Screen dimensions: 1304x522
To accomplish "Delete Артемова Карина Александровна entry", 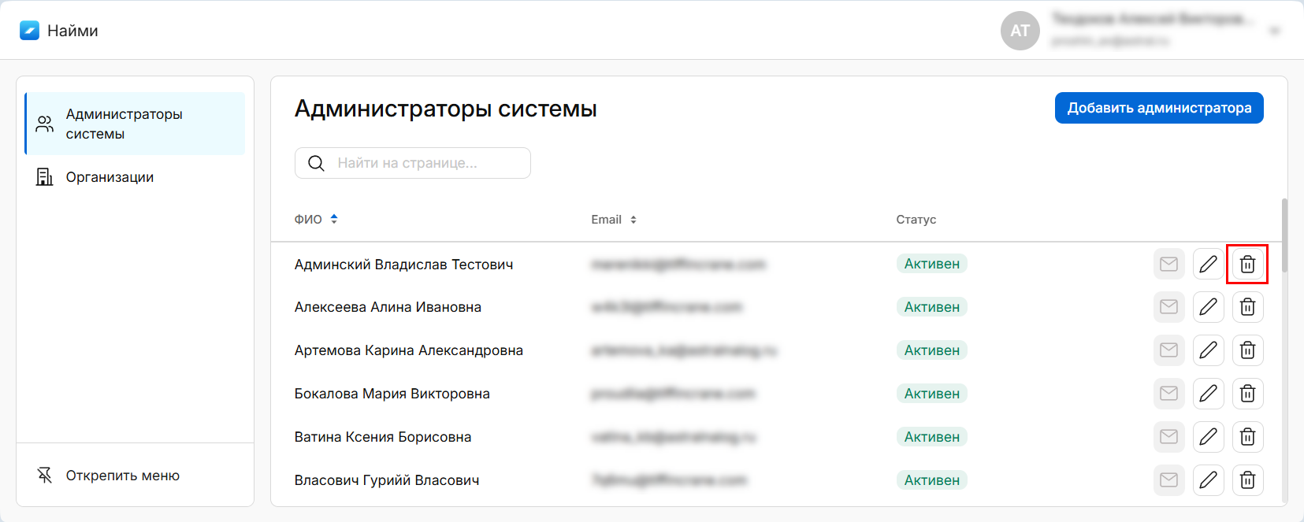I will pyautogui.click(x=1247, y=350).
